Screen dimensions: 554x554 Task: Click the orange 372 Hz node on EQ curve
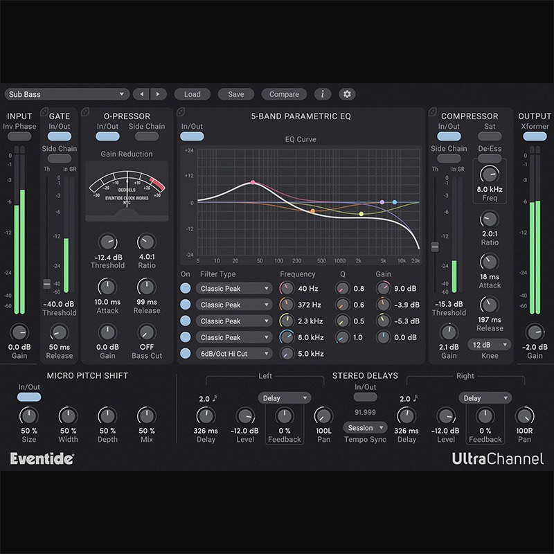tap(312, 211)
